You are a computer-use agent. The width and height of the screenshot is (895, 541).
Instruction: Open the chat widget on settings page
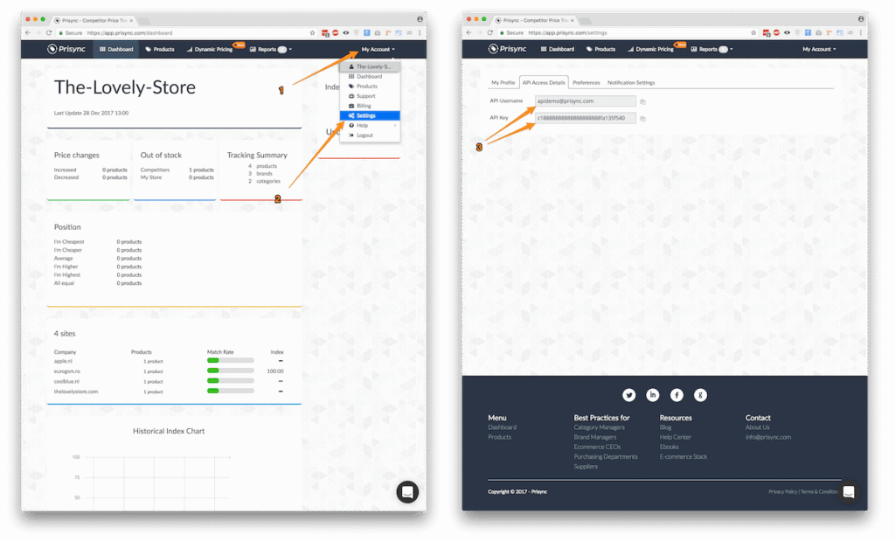coord(848,492)
